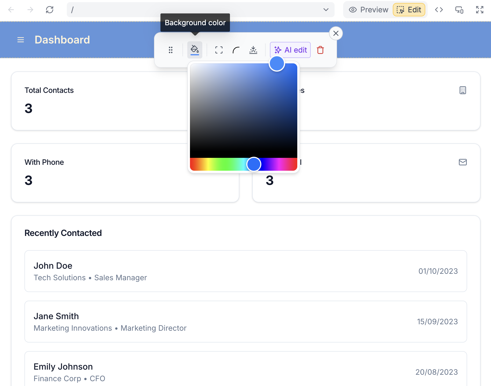Open responsive device preview icon

pos(459,10)
